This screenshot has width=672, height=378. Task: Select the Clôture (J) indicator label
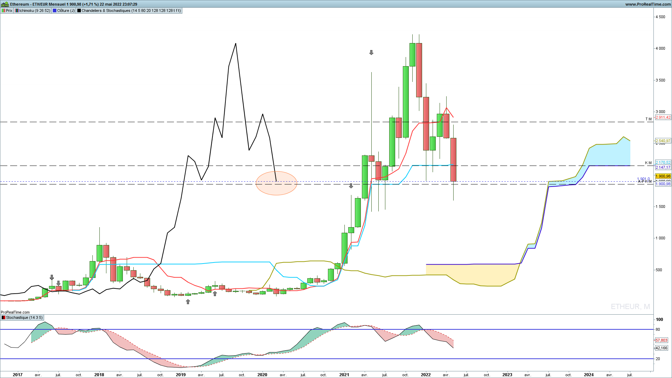[x=64, y=10]
